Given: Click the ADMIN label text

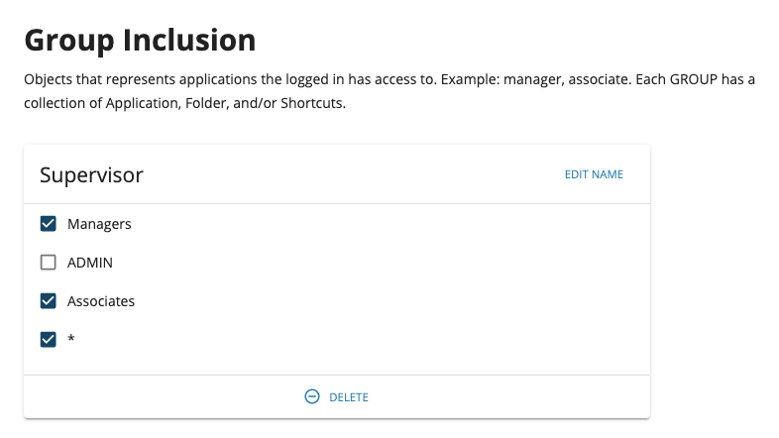Looking at the screenshot, I should tap(90, 263).
